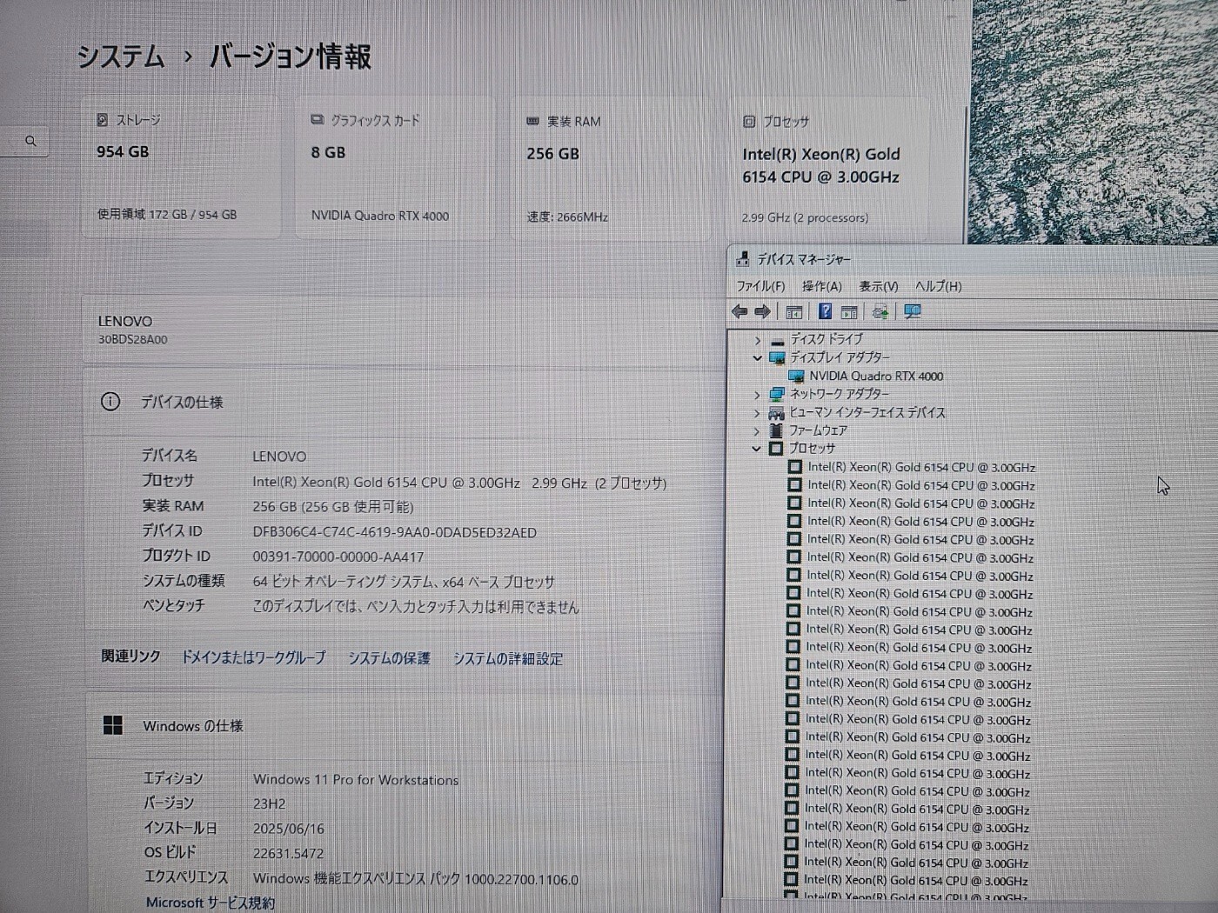Screen dimensions: 1218x913
Task: Click the 64 ビット オペレーティング システム text
Action: click(403, 582)
